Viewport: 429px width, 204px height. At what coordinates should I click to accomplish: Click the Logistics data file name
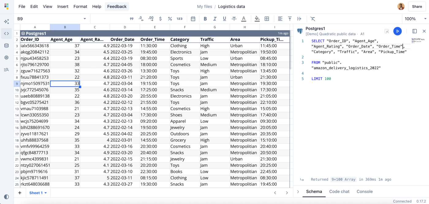(x=231, y=6)
